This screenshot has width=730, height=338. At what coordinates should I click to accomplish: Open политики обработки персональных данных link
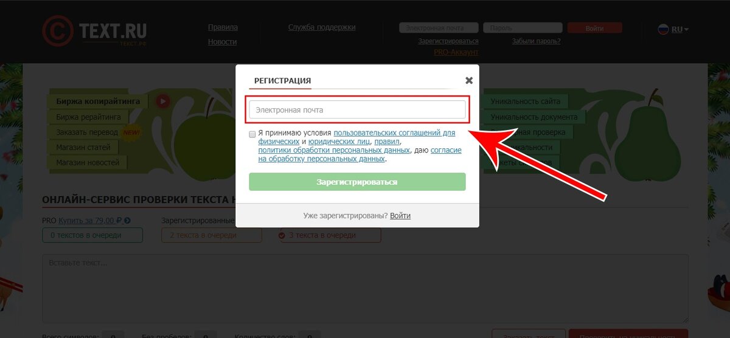334,150
